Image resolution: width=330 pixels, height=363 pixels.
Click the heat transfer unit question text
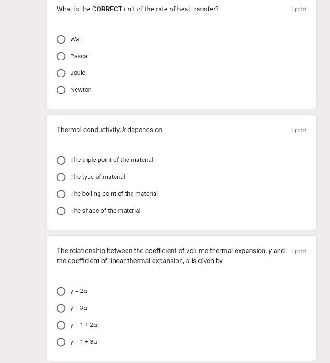[x=137, y=10]
